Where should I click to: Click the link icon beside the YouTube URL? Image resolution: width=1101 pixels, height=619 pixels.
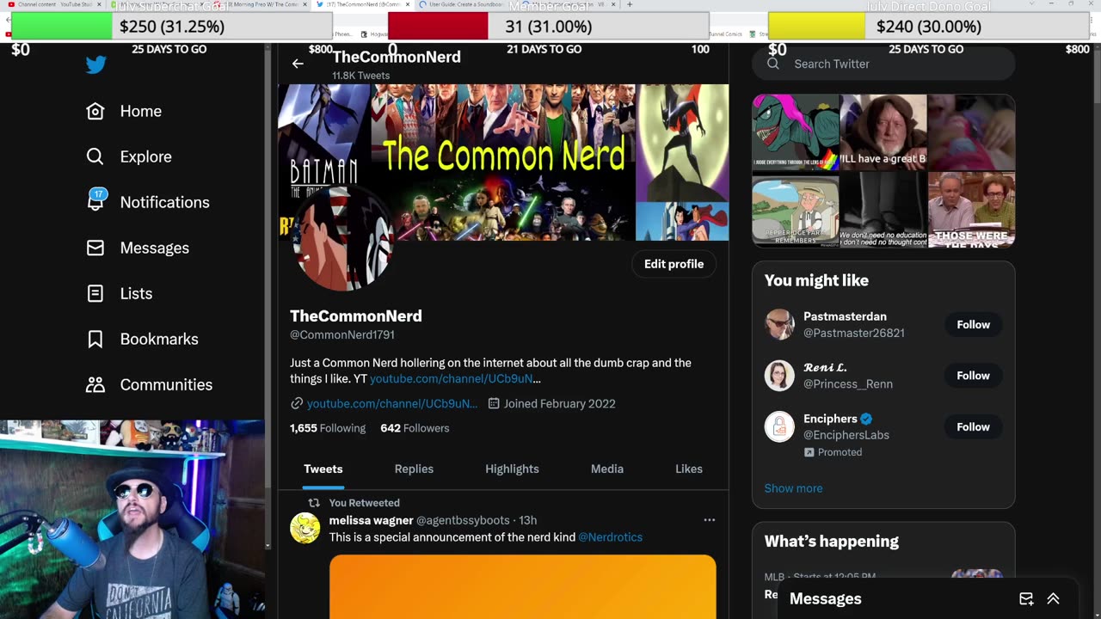point(297,403)
